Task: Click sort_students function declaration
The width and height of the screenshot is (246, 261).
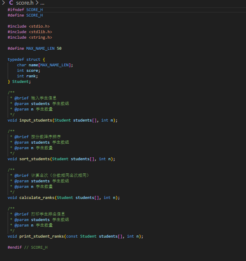Action: point(61,159)
